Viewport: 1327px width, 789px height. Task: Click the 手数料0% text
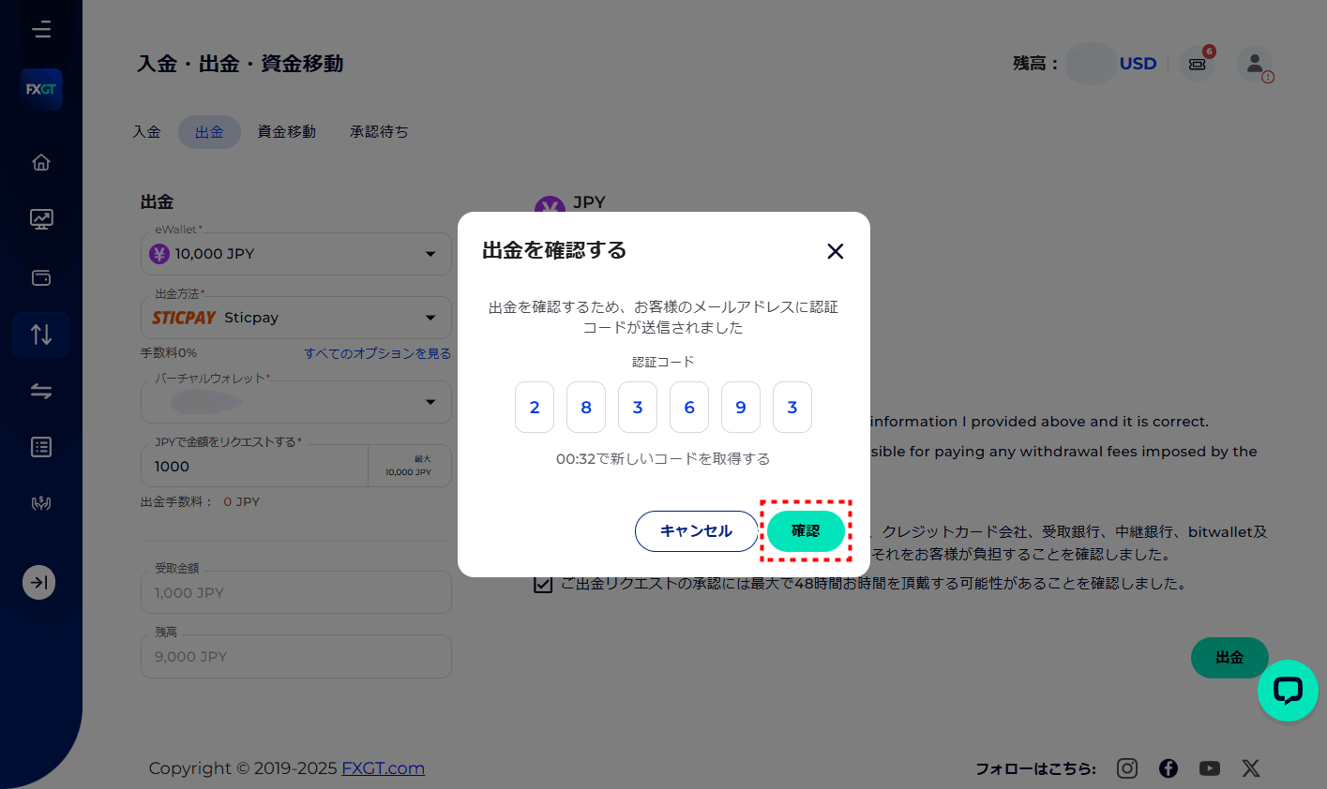169,353
